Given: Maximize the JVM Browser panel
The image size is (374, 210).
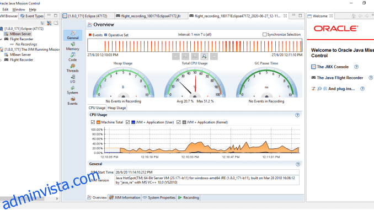Looking at the screenshot, I should (56, 15).
